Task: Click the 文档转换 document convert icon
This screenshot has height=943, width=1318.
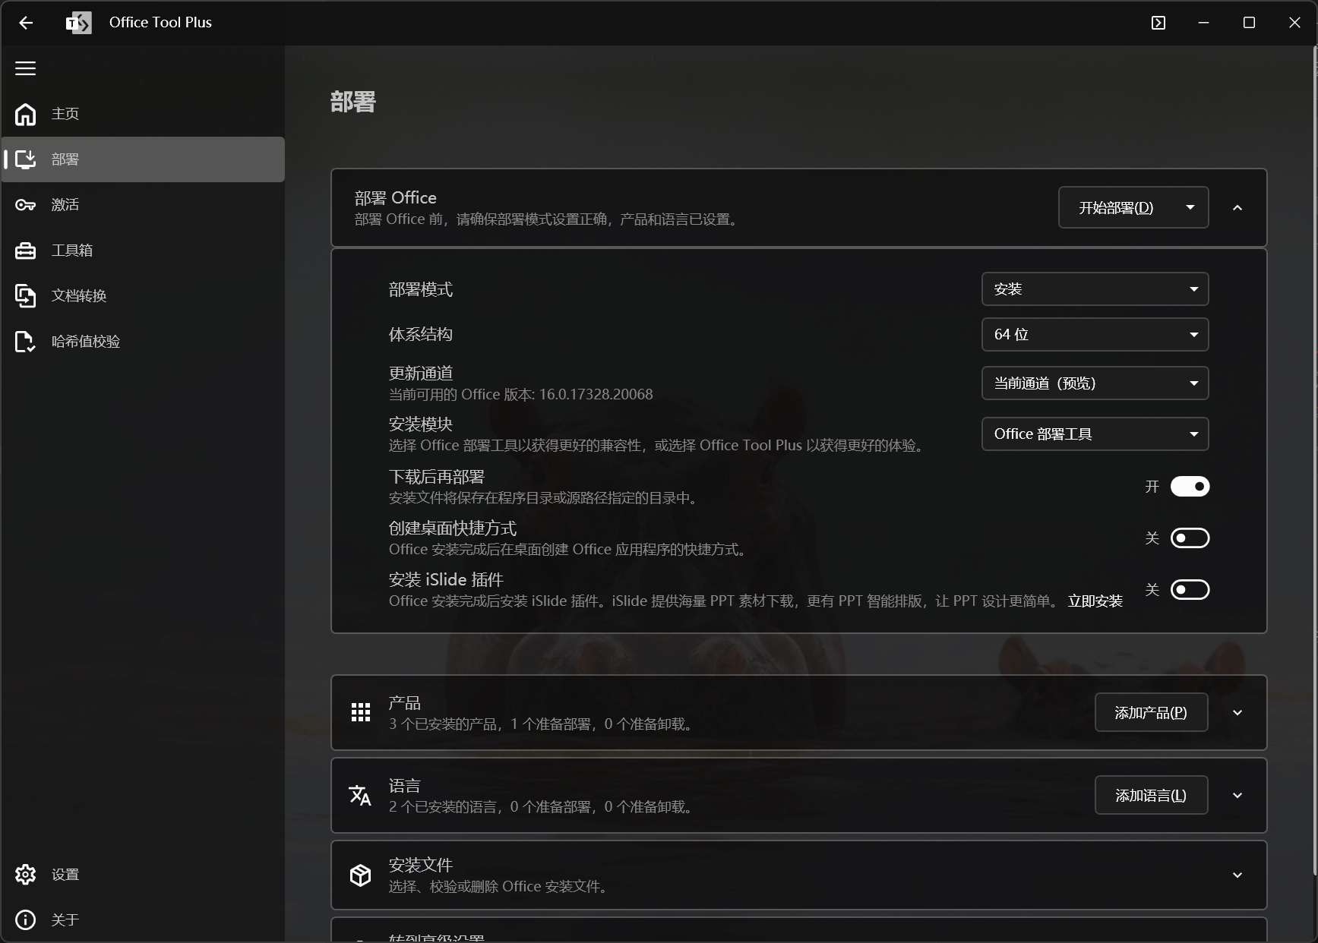Action: (x=25, y=296)
